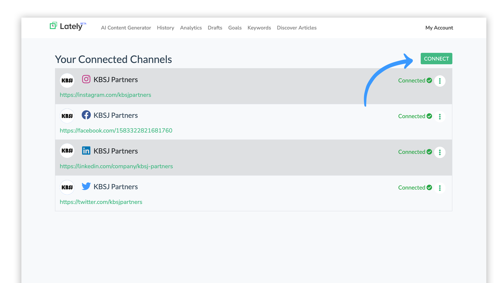Click the LinkedIn icon for KBSJ Partners
This screenshot has height=283, width=503.
click(86, 151)
